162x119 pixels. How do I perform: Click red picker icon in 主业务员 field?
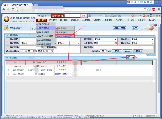click(116, 43)
